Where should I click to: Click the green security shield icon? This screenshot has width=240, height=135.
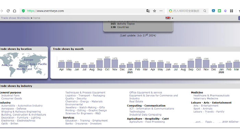point(23,11)
